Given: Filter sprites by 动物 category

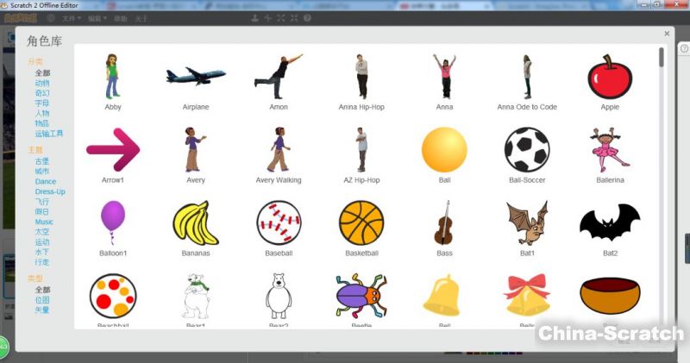Looking at the screenshot, I should click(x=42, y=84).
